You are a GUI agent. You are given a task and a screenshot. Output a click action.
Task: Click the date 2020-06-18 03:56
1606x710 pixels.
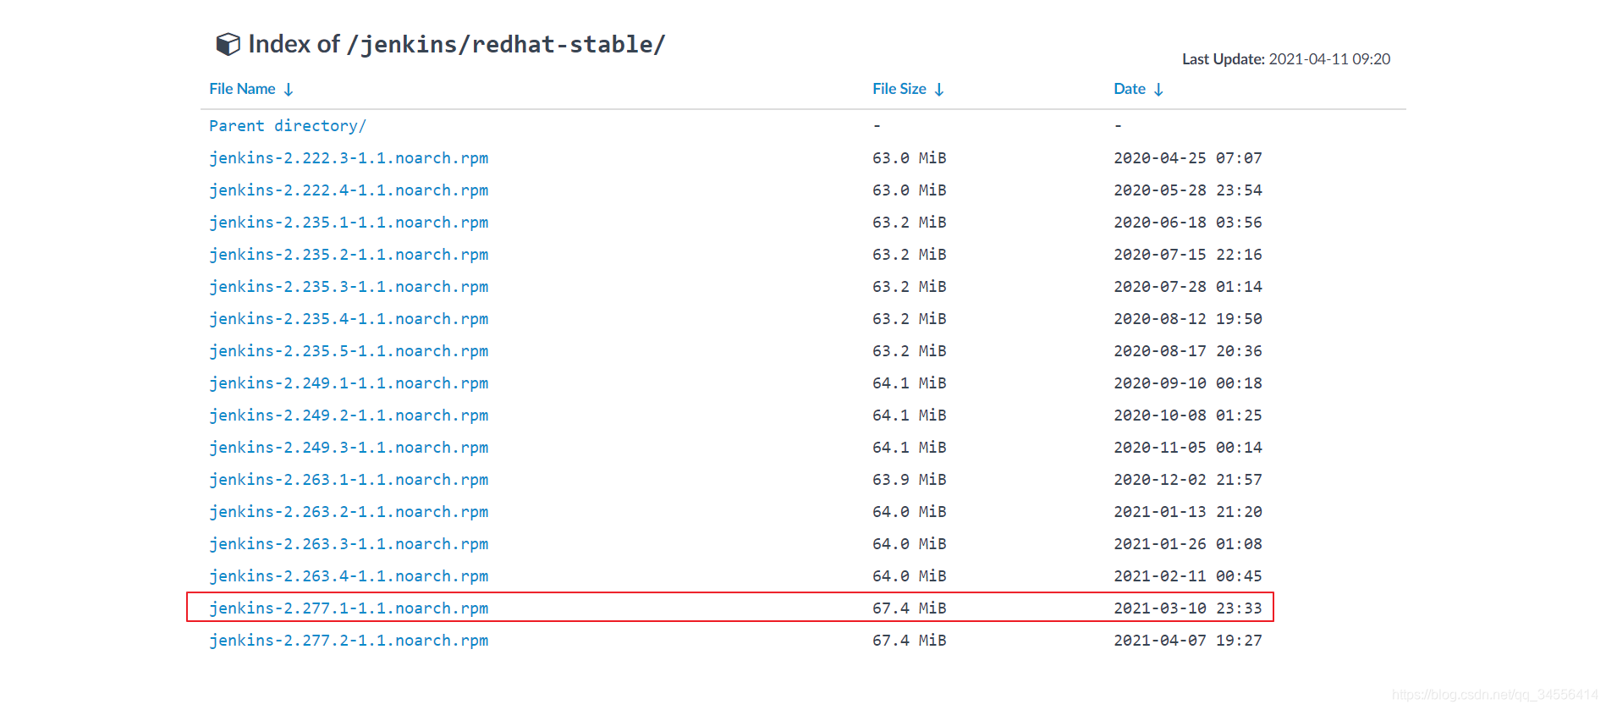(x=1188, y=223)
